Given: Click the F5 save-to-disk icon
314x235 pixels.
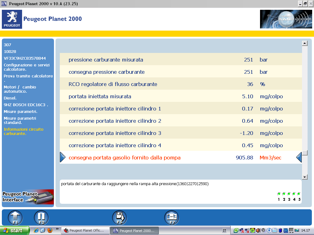Looking at the screenshot, I should click(x=119, y=218).
